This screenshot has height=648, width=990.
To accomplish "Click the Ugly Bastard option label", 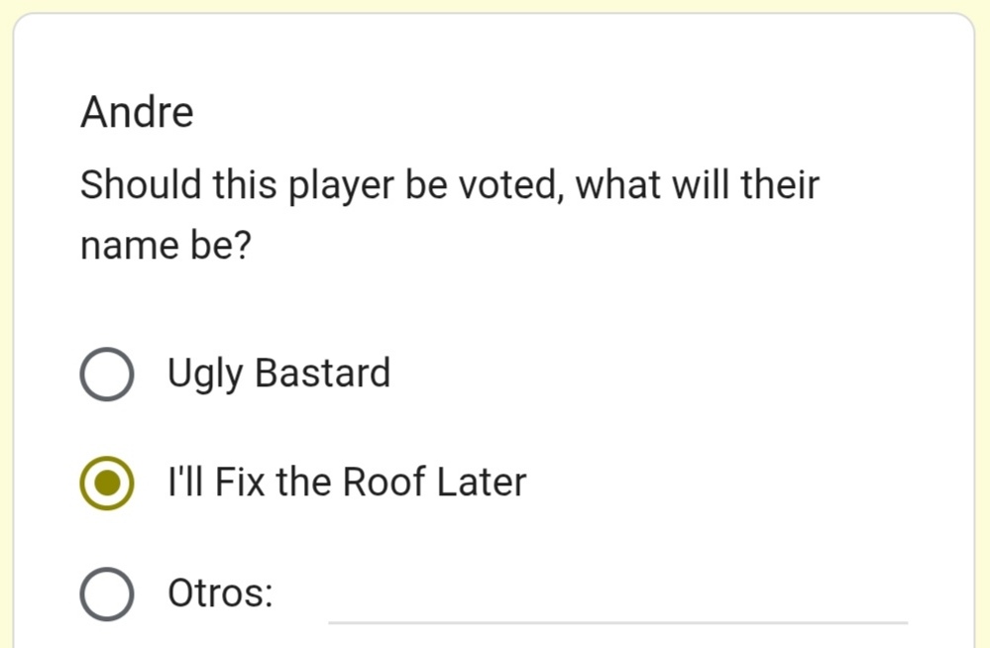I will pyautogui.click(x=279, y=374).
